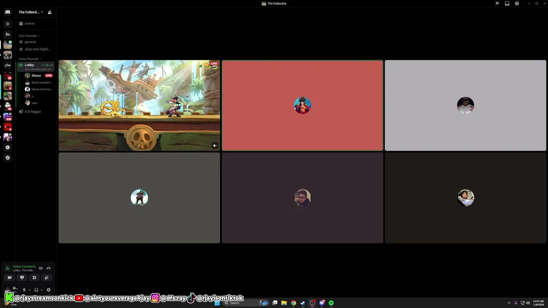Unmute the SKuma stream audio icon
This screenshot has width=548, height=308.
click(215, 145)
